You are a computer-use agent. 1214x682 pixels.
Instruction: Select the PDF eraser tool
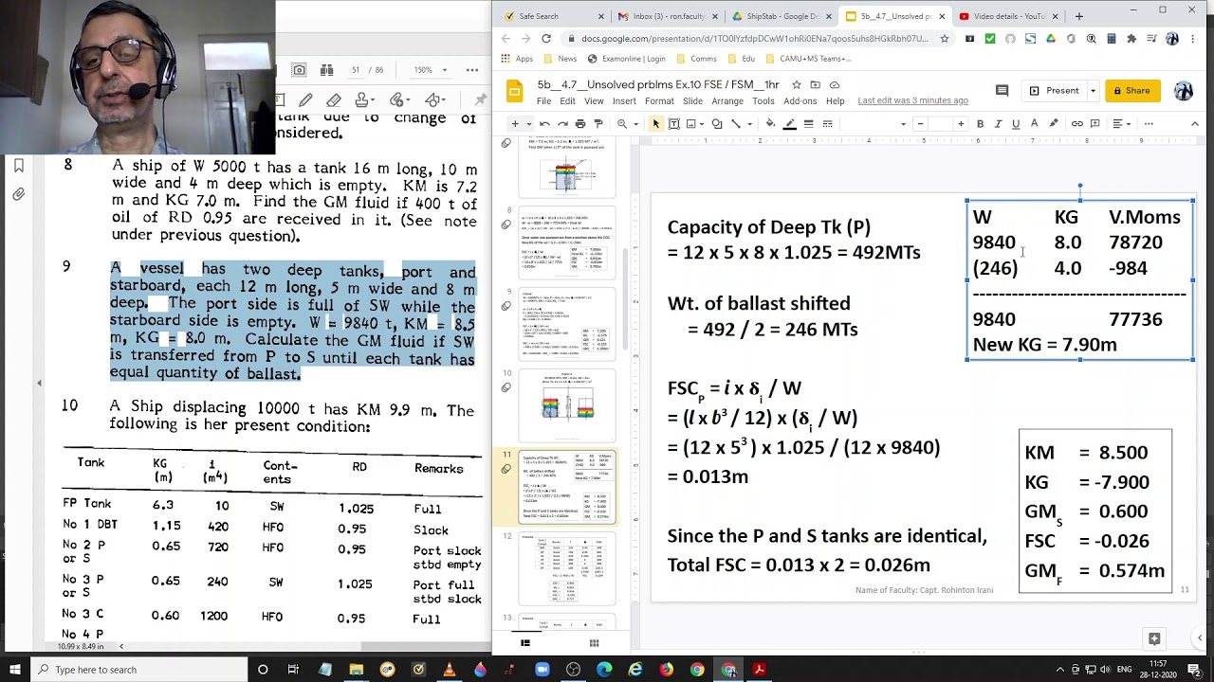click(x=334, y=99)
